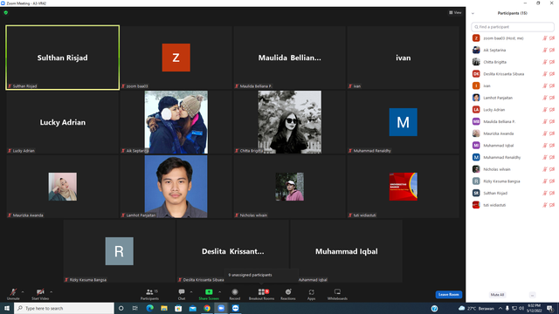Select the Maulida Bellian... video tile
This screenshot has width=559, height=314.
[x=289, y=58]
